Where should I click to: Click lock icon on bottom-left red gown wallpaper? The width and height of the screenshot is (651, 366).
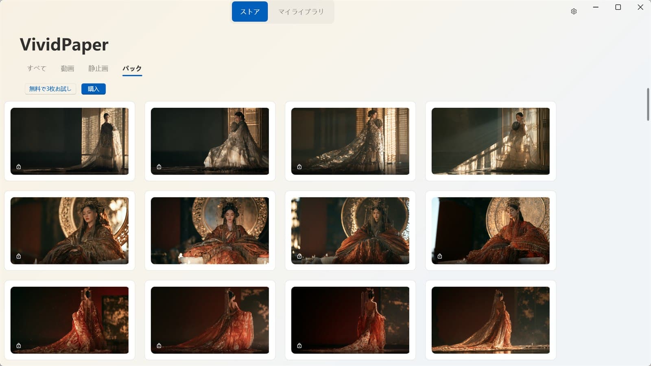(19, 346)
